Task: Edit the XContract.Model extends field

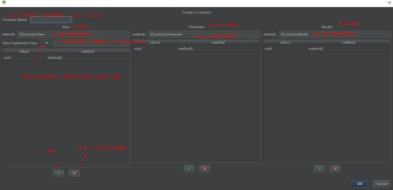Action: [335, 34]
